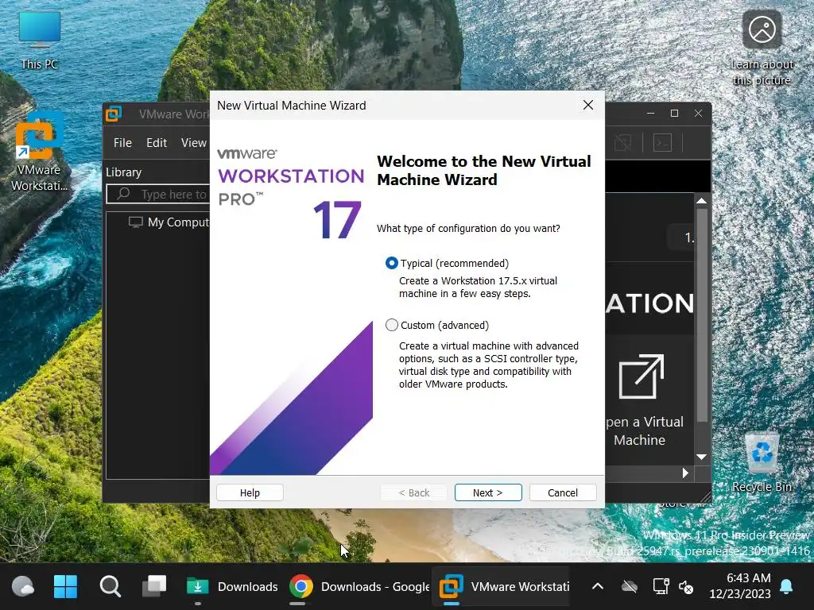Image resolution: width=814 pixels, height=610 pixels.
Task: Open the Task View taskbar icon
Action: 155,587
